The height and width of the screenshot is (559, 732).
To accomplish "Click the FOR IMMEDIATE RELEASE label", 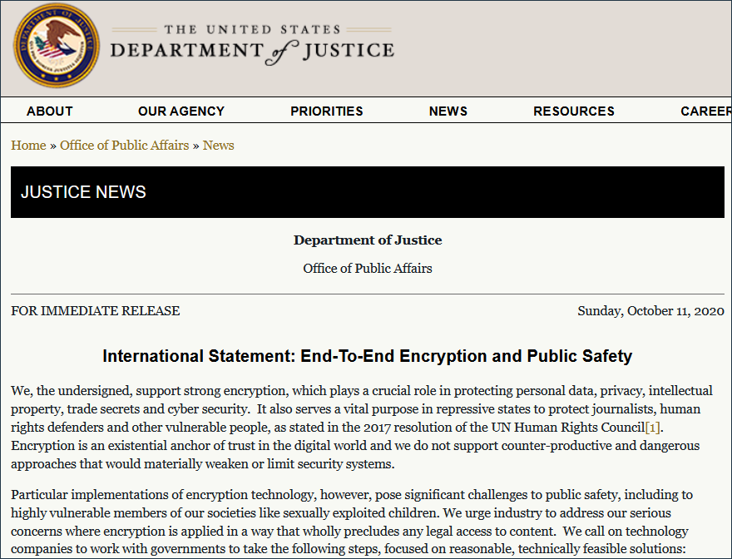I will pos(96,311).
